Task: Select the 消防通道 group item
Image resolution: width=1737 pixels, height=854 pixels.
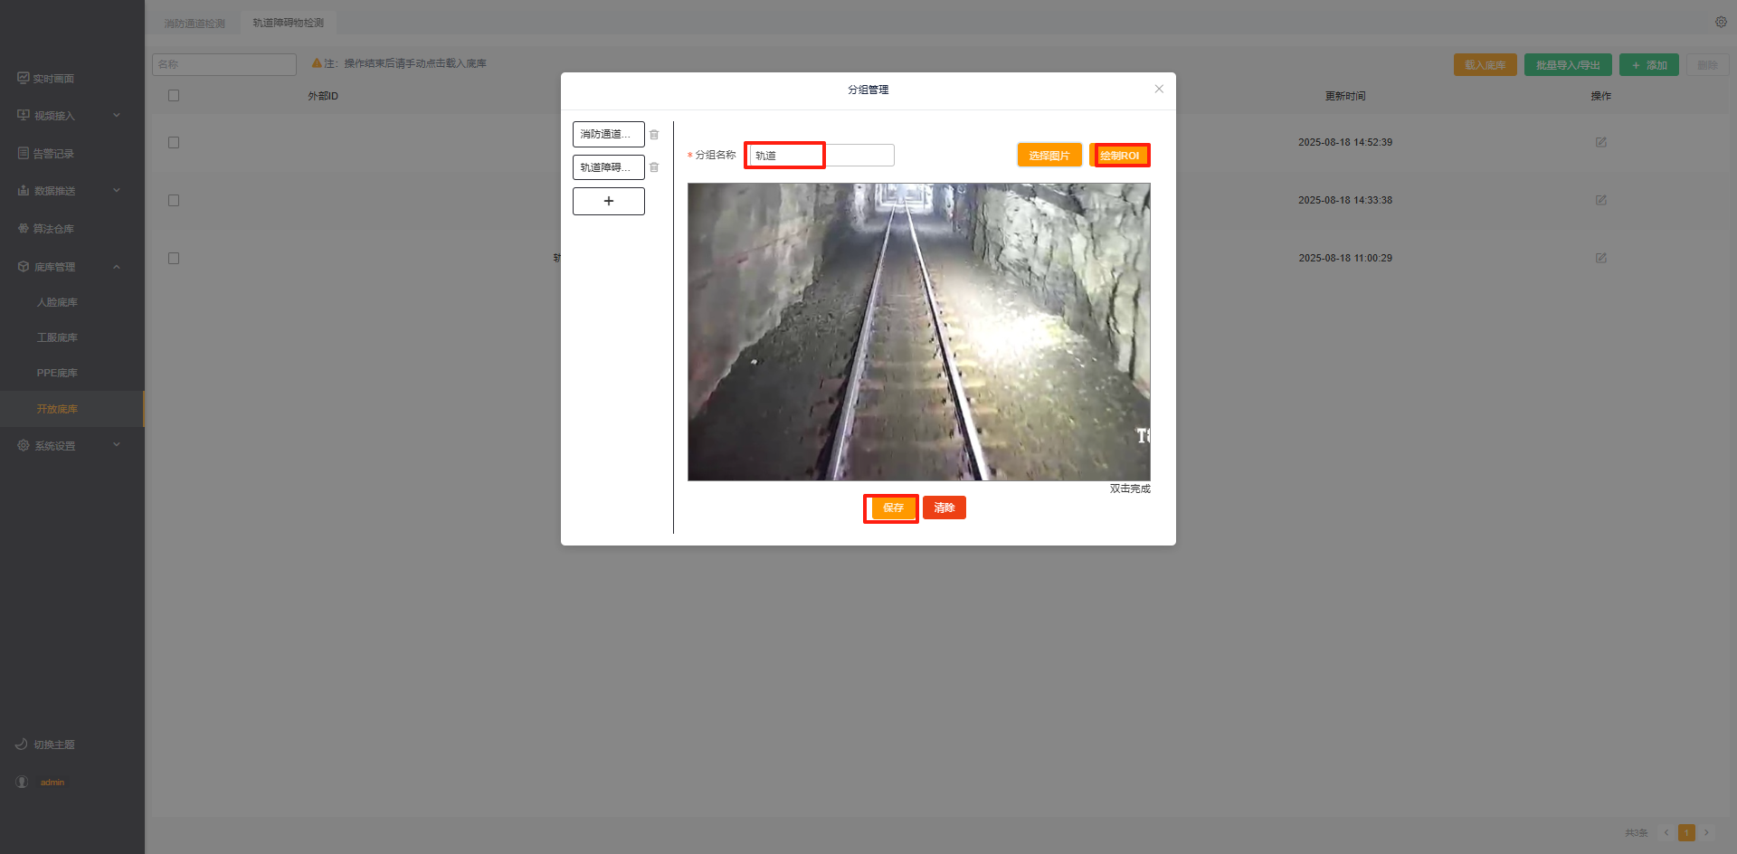Action: 609,134
